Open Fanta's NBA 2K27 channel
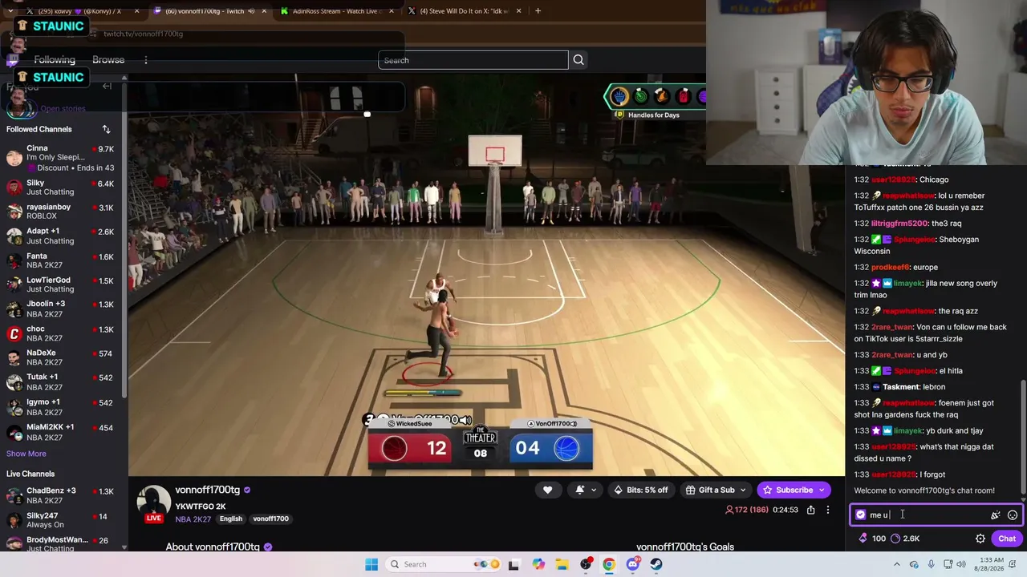 pyautogui.click(x=63, y=260)
